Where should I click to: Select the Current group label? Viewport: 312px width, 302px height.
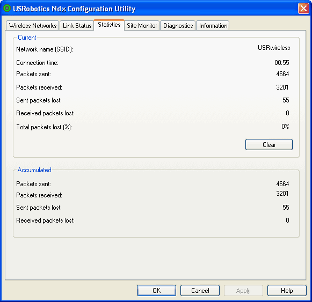[x=27, y=38]
